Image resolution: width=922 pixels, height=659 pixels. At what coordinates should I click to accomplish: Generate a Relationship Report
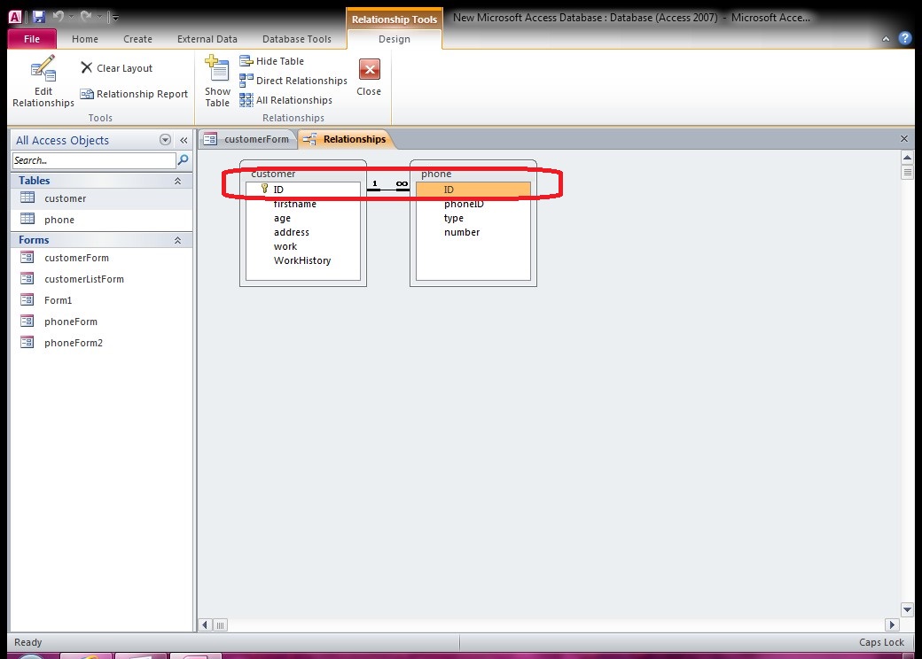click(x=134, y=94)
